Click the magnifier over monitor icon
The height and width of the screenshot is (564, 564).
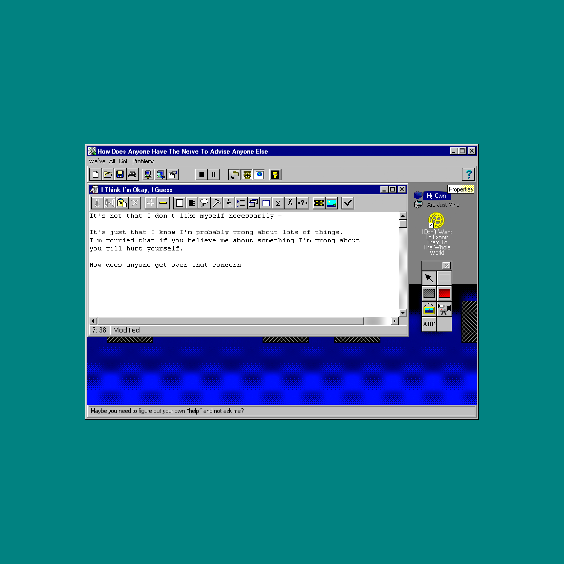(160, 175)
